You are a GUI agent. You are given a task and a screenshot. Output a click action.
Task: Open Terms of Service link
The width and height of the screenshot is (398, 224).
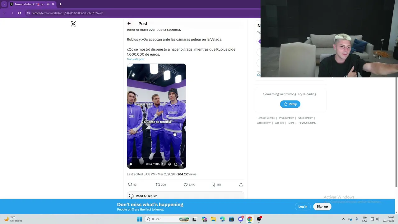click(x=266, y=118)
